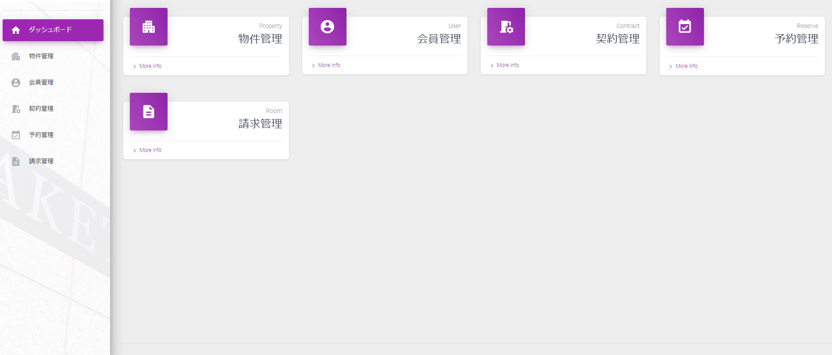
Task: Click the Reserve calendar-check icon tile
Action: coord(685,27)
